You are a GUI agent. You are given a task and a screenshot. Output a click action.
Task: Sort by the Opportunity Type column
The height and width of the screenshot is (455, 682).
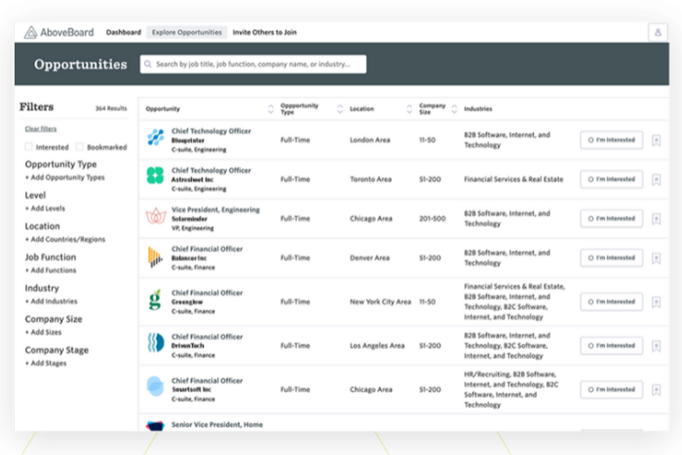click(x=340, y=109)
